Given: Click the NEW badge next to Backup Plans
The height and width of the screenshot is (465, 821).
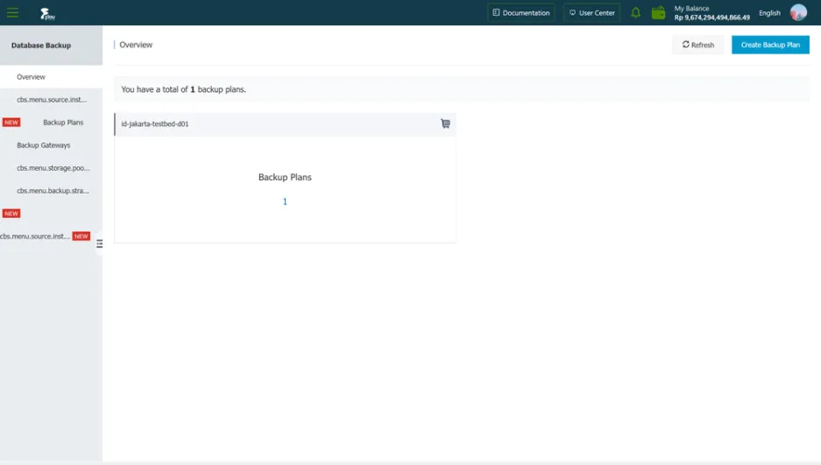Looking at the screenshot, I should [11, 123].
